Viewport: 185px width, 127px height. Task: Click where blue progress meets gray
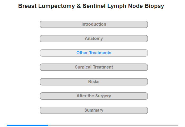click(x=48, y=125)
